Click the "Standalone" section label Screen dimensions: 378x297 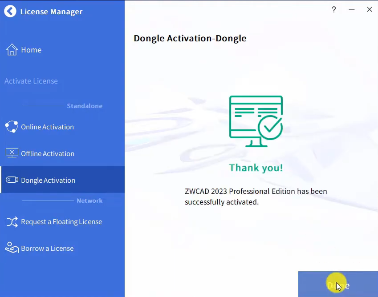85,106
